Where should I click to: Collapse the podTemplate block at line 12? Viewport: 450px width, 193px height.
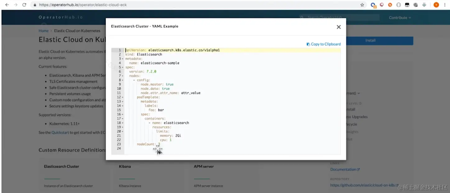[123, 97]
